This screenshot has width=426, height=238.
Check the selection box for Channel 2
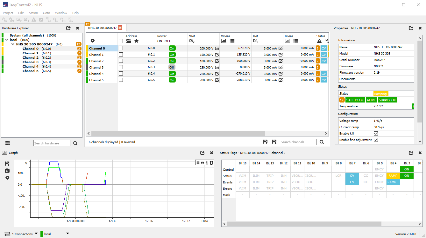coord(120,61)
